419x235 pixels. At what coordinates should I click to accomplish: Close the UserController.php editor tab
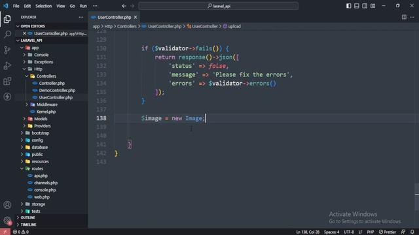point(136,18)
